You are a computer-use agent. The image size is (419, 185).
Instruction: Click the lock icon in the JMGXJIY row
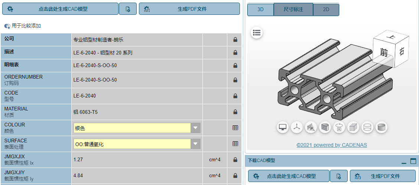(x=235, y=175)
